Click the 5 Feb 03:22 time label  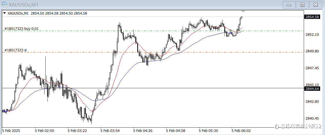click(77, 131)
